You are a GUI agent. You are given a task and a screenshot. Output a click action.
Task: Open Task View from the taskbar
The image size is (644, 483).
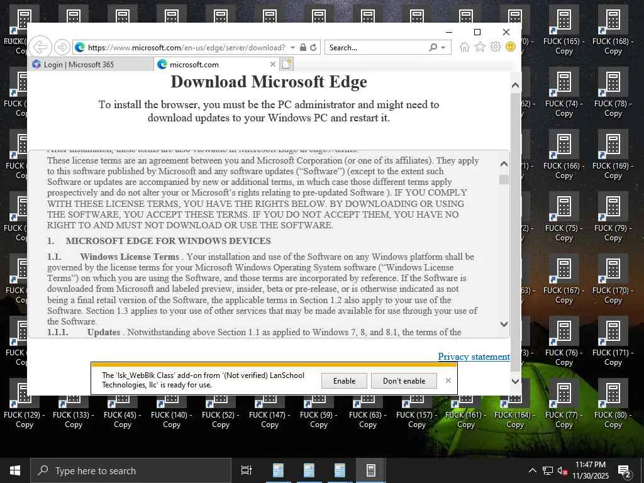coord(247,470)
